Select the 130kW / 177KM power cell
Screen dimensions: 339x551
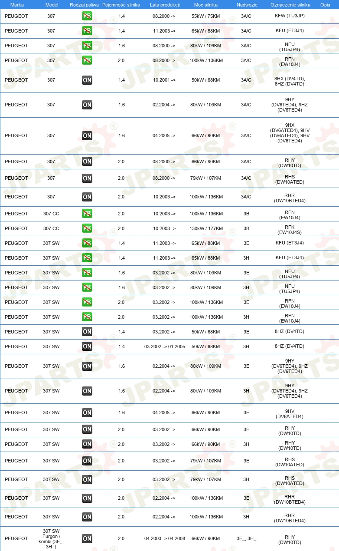pos(206,228)
